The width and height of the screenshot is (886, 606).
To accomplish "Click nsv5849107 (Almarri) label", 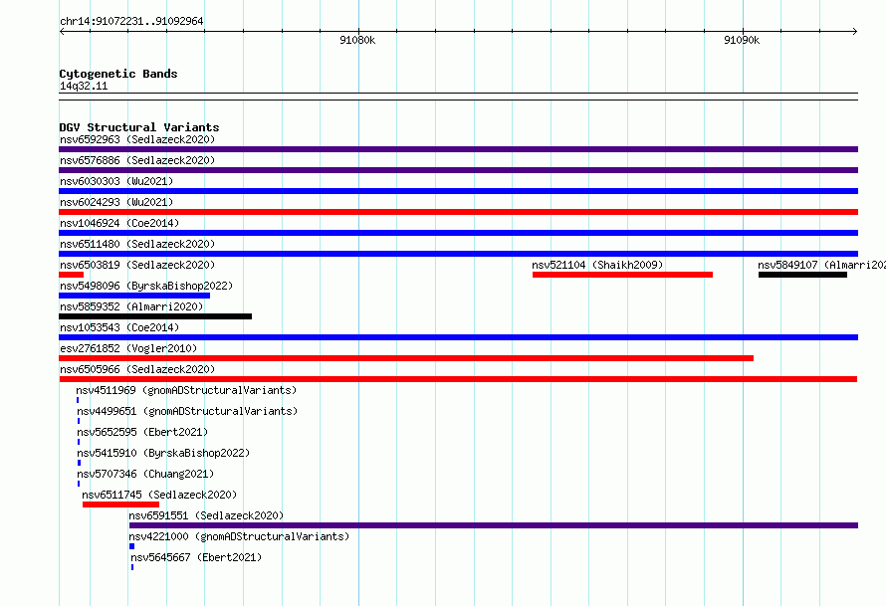I will tap(821, 265).
